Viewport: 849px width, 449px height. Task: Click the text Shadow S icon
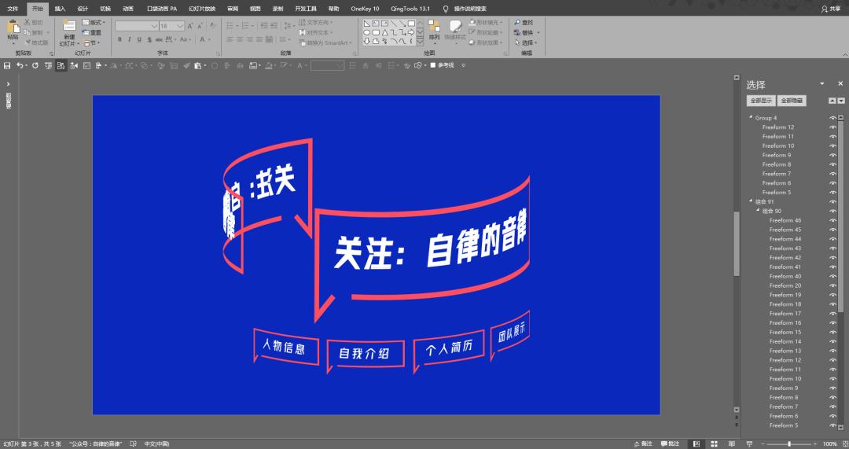[x=149, y=39]
